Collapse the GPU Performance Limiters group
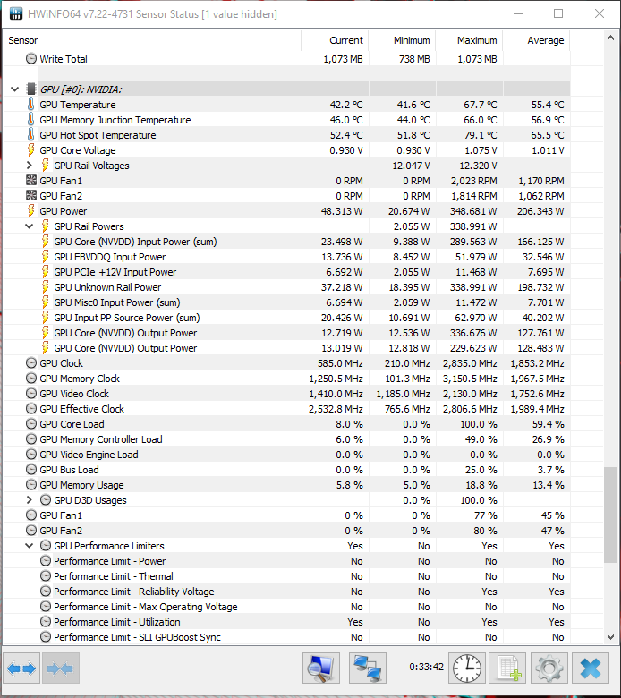621x698 pixels. tap(30, 546)
